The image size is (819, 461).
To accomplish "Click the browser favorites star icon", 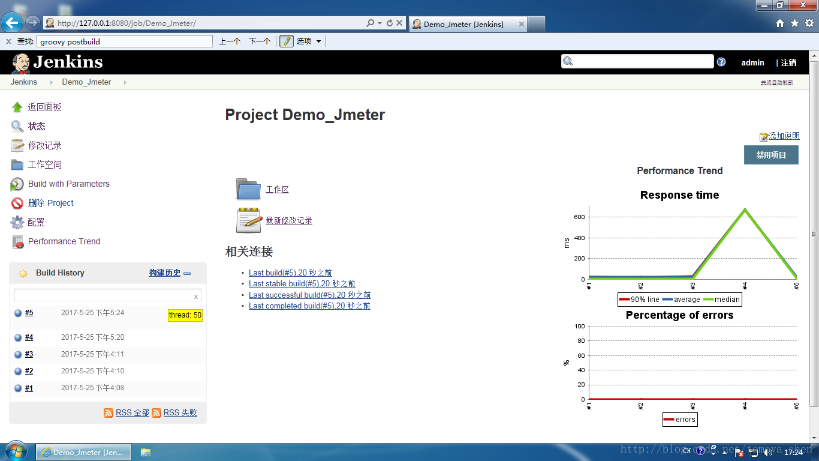I will [x=794, y=23].
